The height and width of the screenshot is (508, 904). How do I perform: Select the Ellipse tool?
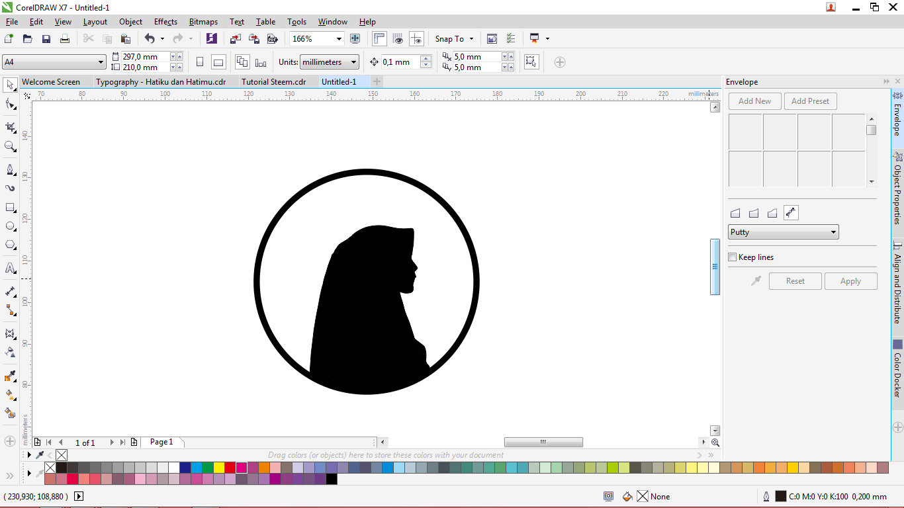pyautogui.click(x=10, y=226)
